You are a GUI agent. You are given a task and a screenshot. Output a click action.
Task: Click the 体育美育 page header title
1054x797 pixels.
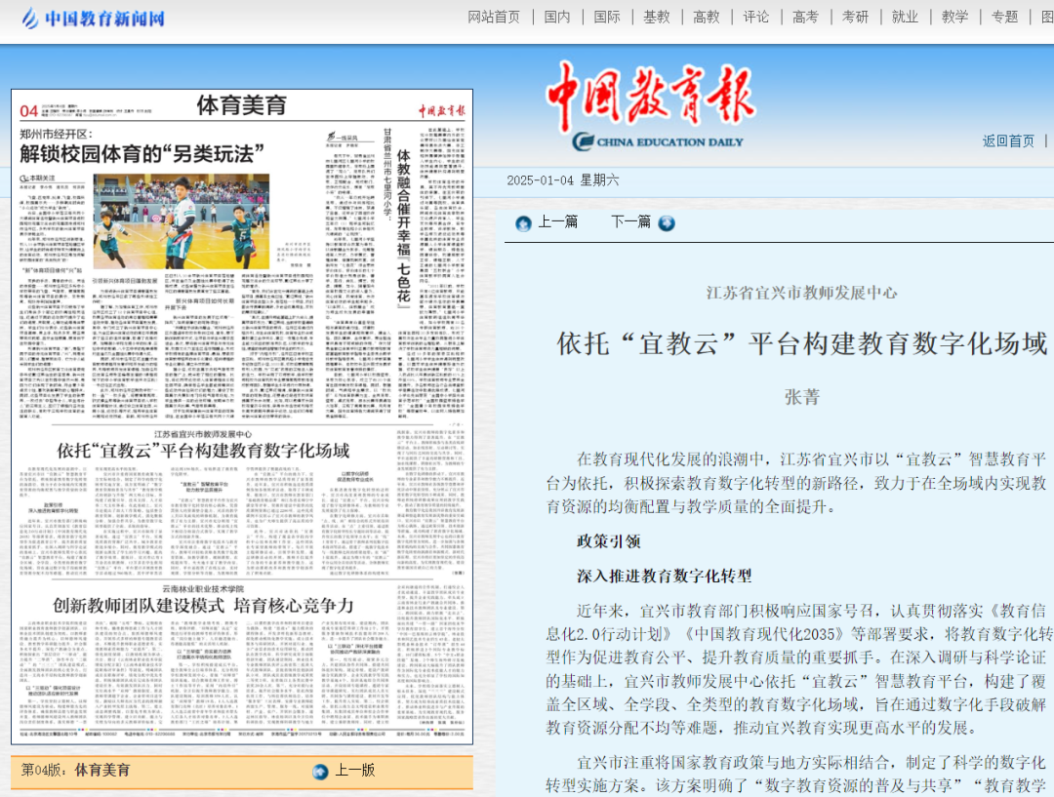point(241,104)
